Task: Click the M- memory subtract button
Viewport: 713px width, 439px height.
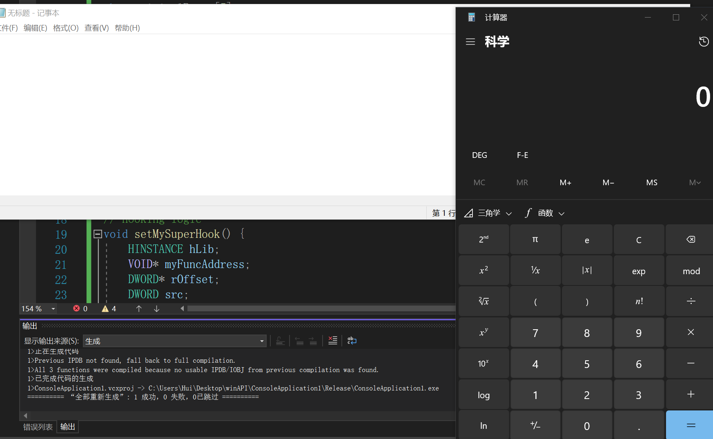Action: point(608,182)
